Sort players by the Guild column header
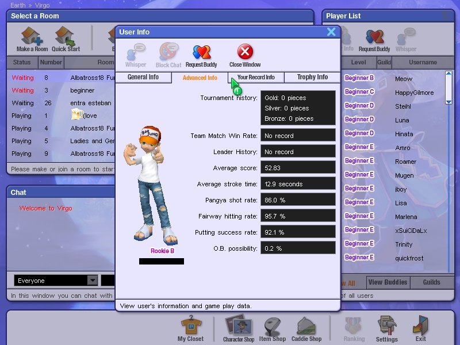The height and width of the screenshot is (345, 460). pyautogui.click(x=384, y=62)
